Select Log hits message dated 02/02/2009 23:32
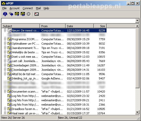The width and height of the screenshot is (141, 121). (54, 96)
